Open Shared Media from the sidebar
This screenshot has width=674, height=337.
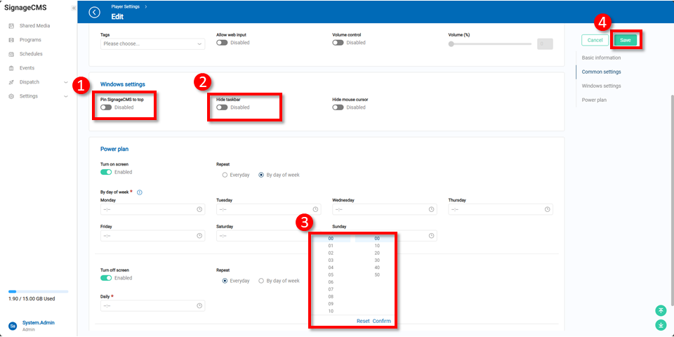34,26
